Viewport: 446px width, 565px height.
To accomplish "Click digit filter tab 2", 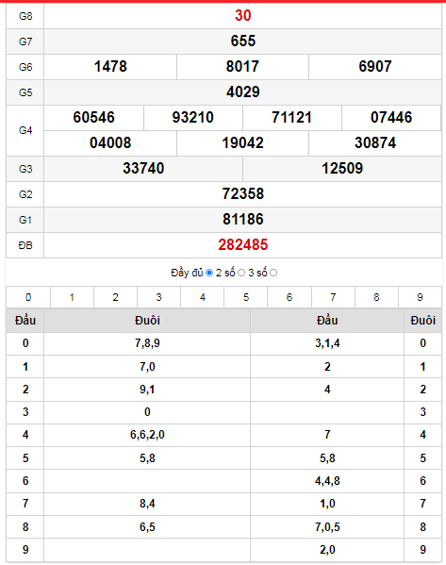I will pos(115,297).
